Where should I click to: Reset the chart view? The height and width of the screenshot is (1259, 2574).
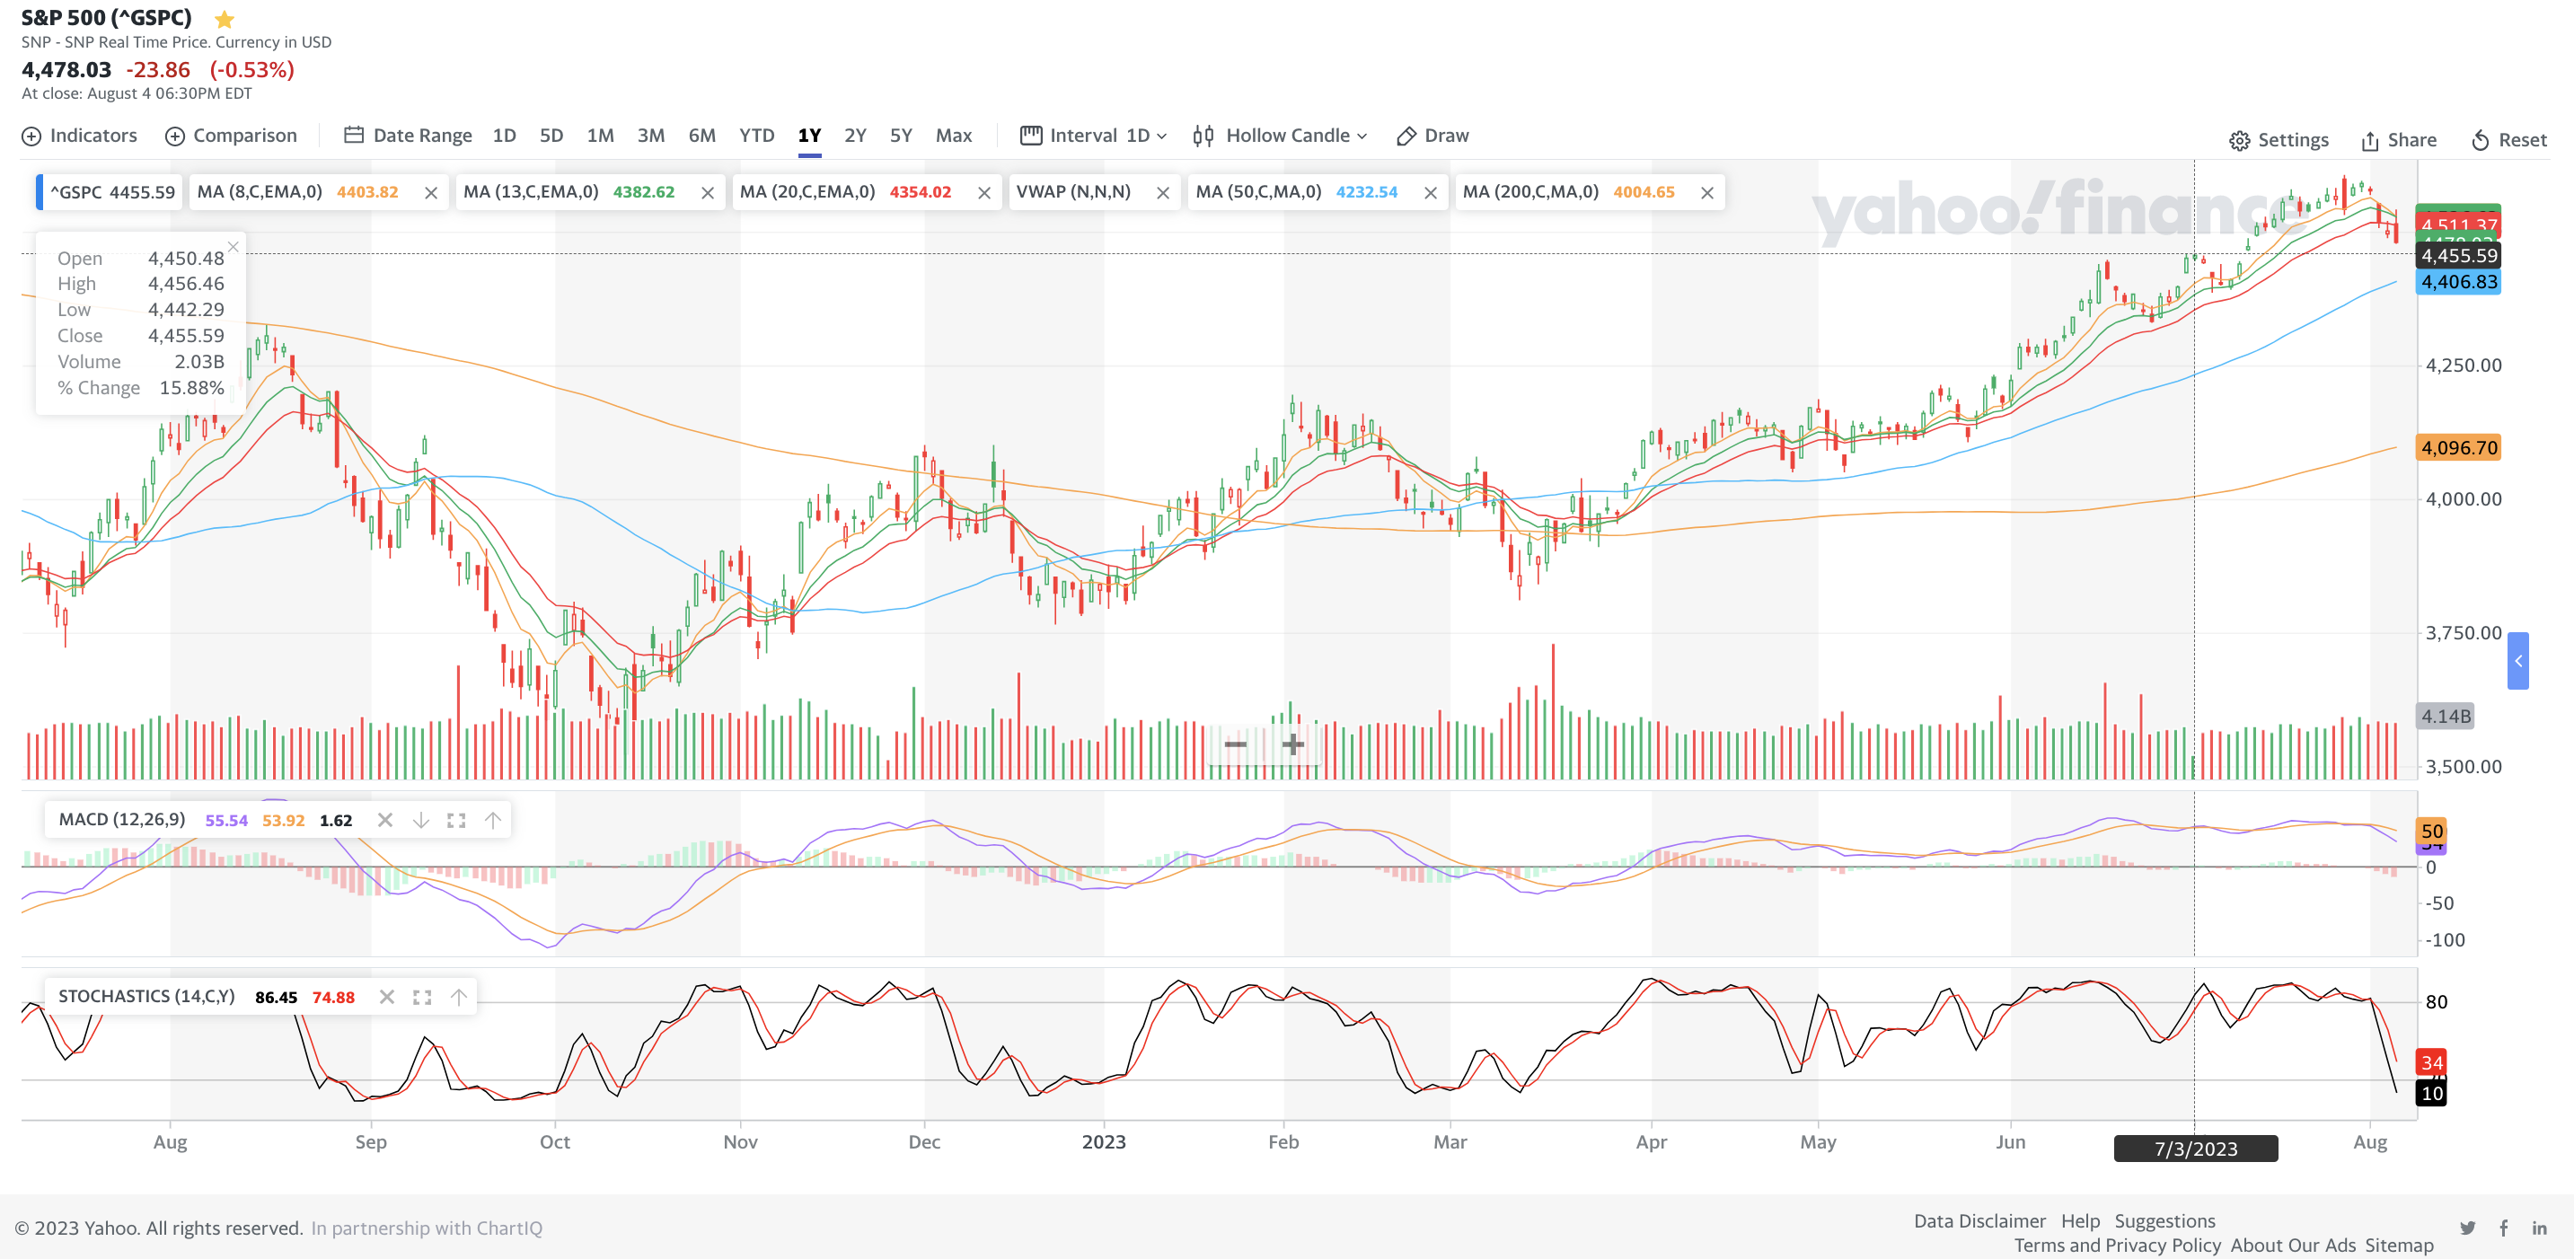(2508, 140)
